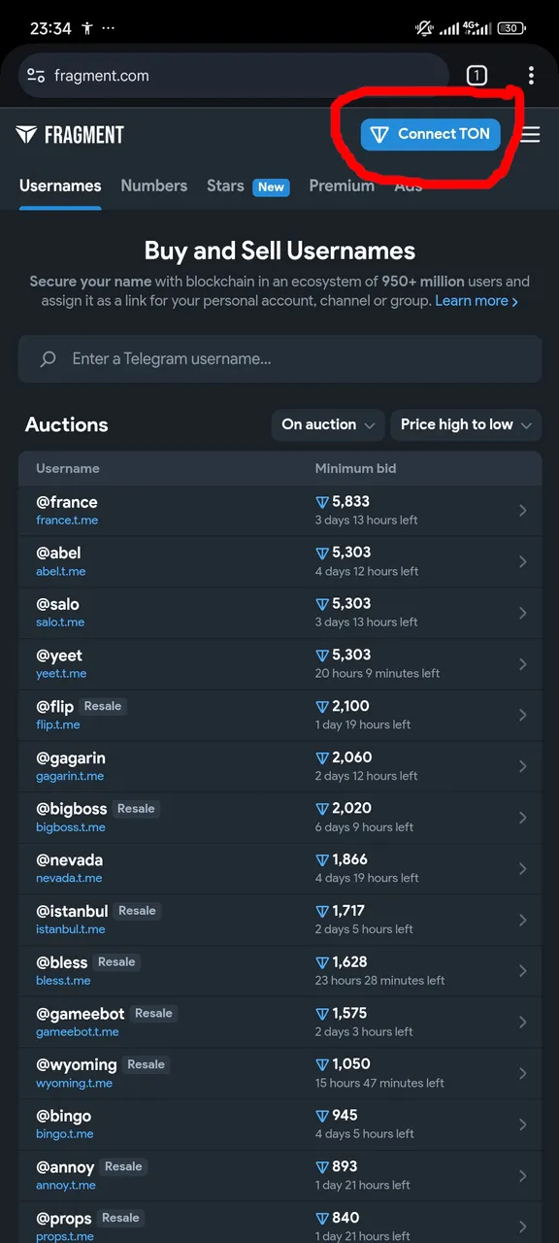Tap the Connect TON button

coord(431,134)
